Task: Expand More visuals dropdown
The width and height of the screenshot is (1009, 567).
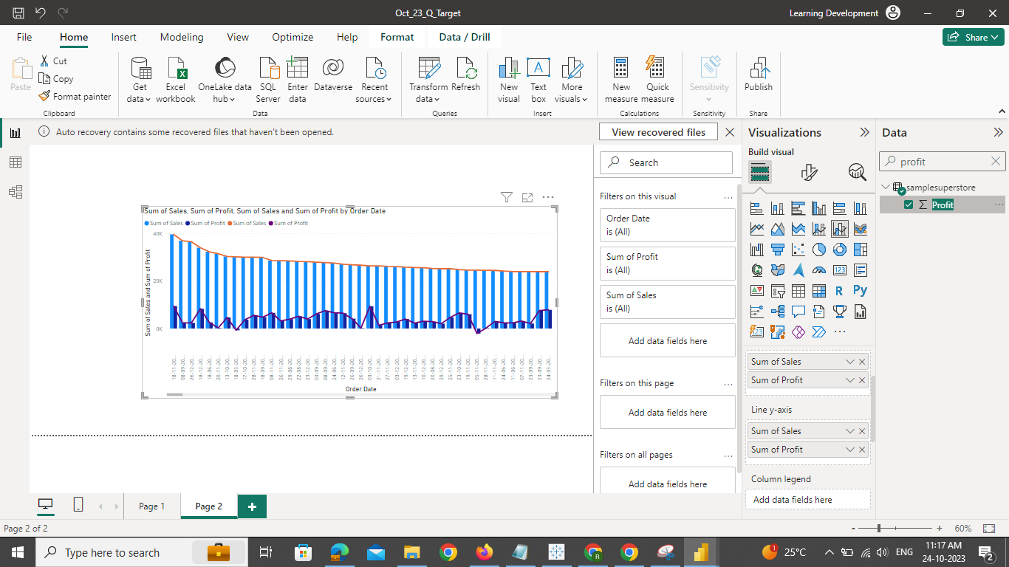Action: tap(572, 80)
